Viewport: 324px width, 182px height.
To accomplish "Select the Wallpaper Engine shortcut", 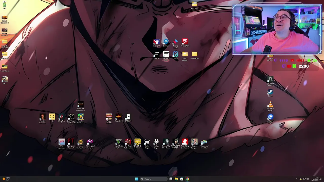I will (270, 119).
